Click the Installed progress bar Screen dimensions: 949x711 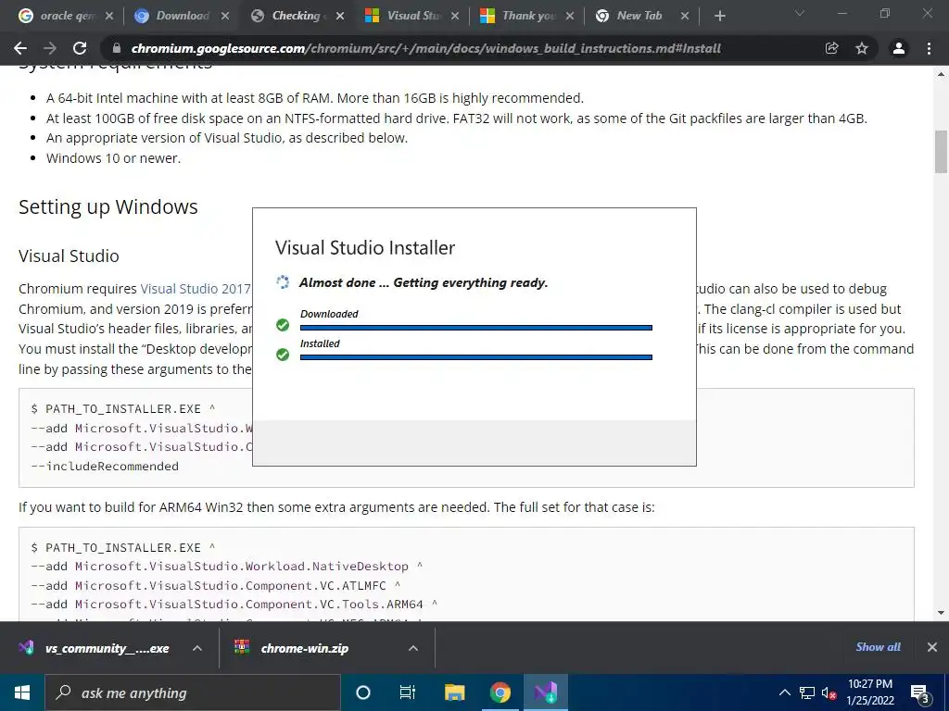pyautogui.click(x=476, y=357)
